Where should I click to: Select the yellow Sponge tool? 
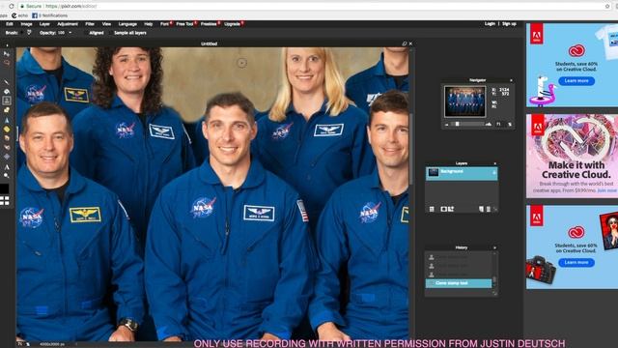(x=7, y=130)
